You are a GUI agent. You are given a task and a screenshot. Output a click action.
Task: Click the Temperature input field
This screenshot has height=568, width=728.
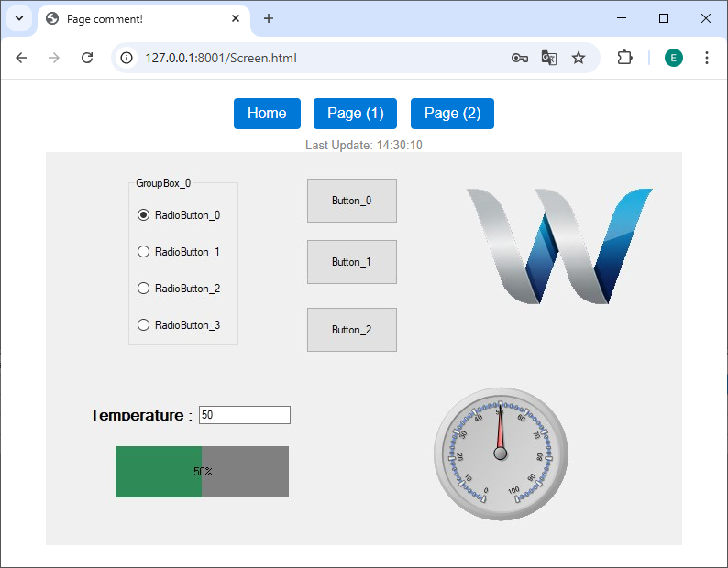[244, 415]
